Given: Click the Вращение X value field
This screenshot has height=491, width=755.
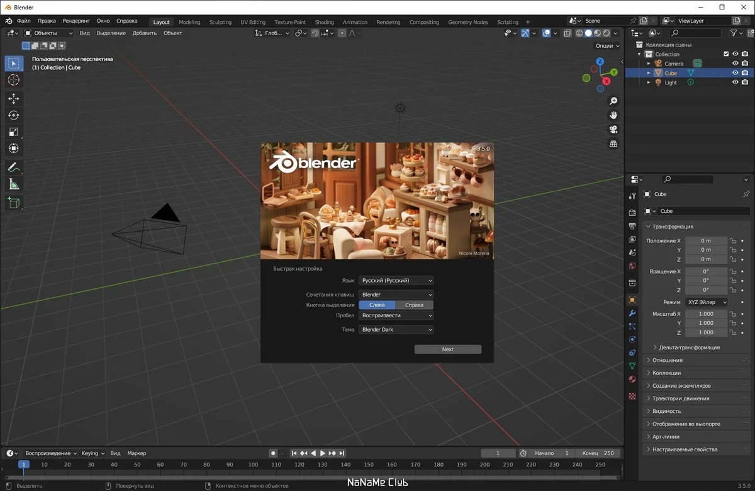Looking at the screenshot, I should pyautogui.click(x=706, y=271).
